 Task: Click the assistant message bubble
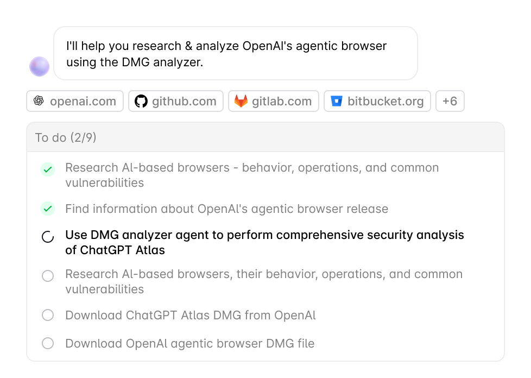coord(235,54)
